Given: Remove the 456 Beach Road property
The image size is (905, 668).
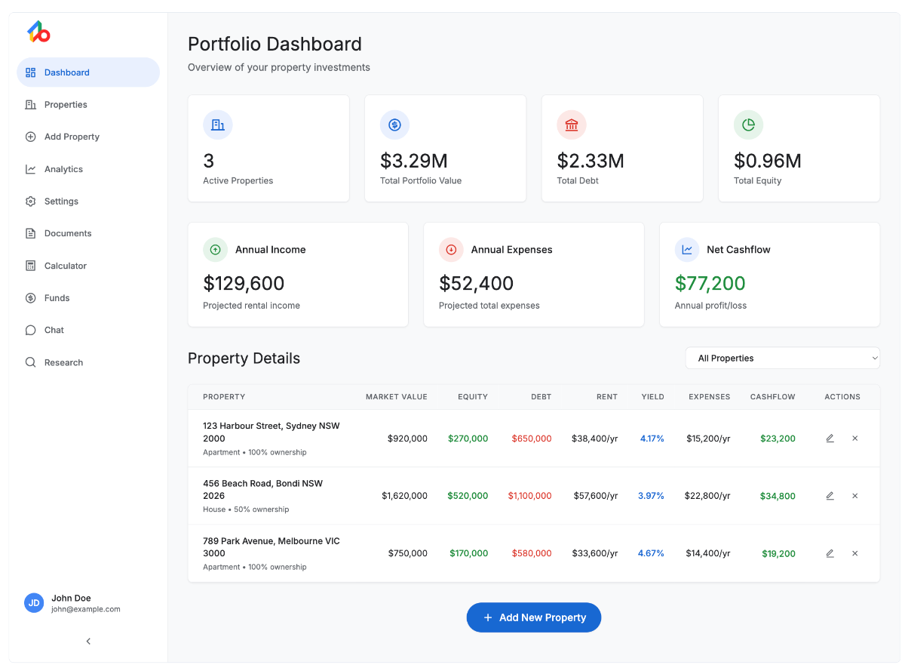Looking at the screenshot, I should [854, 496].
